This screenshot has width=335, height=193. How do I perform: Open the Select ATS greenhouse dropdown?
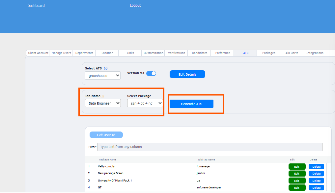click(103, 76)
